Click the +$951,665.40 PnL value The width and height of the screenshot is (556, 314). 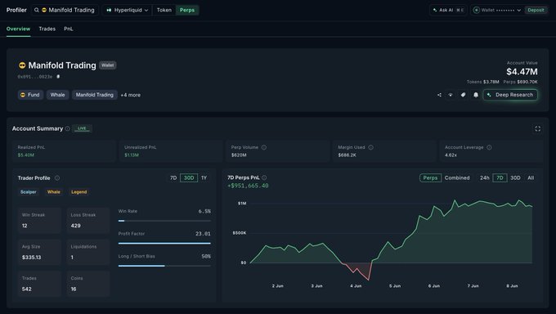(248, 186)
